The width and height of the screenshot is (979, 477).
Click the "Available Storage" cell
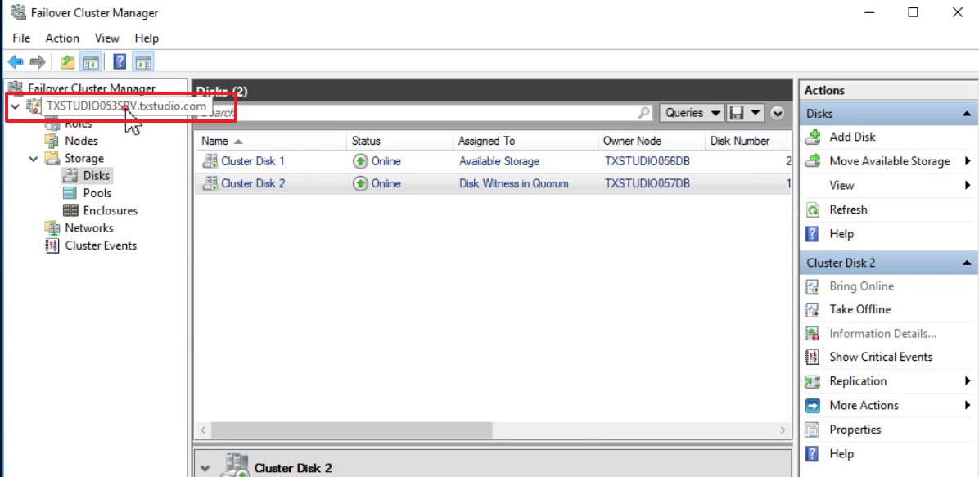pos(499,161)
